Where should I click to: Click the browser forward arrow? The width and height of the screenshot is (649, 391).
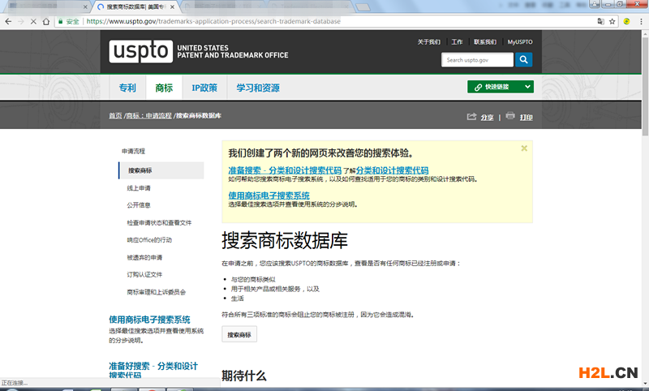tap(21, 22)
